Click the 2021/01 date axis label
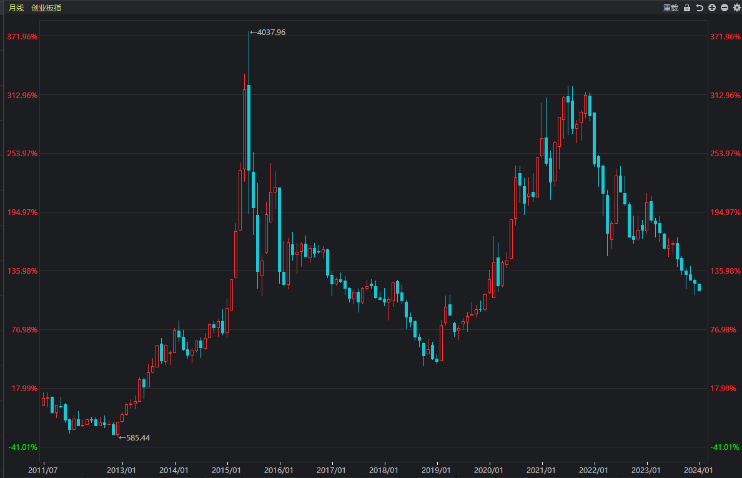Viewport: 742px width, 478px height. pyautogui.click(x=542, y=470)
